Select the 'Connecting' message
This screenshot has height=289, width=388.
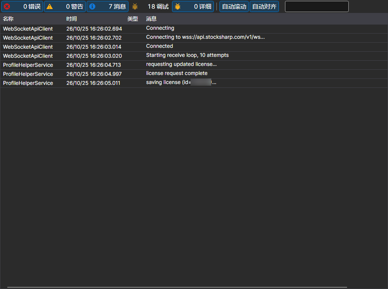160,28
